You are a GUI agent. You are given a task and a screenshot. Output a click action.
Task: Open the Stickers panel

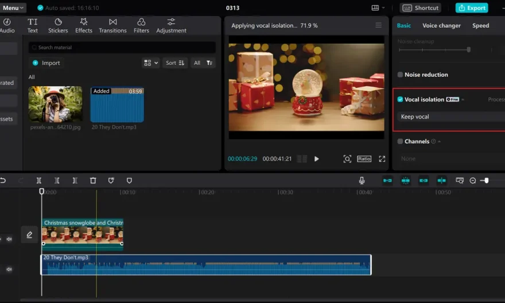point(58,25)
